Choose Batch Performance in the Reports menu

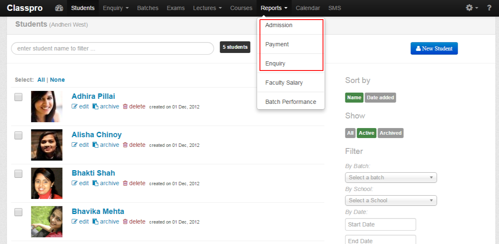291,101
